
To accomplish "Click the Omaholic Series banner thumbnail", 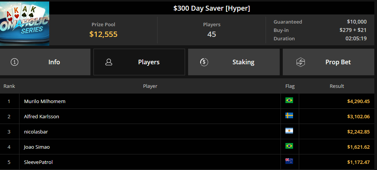I will click(24, 24).
